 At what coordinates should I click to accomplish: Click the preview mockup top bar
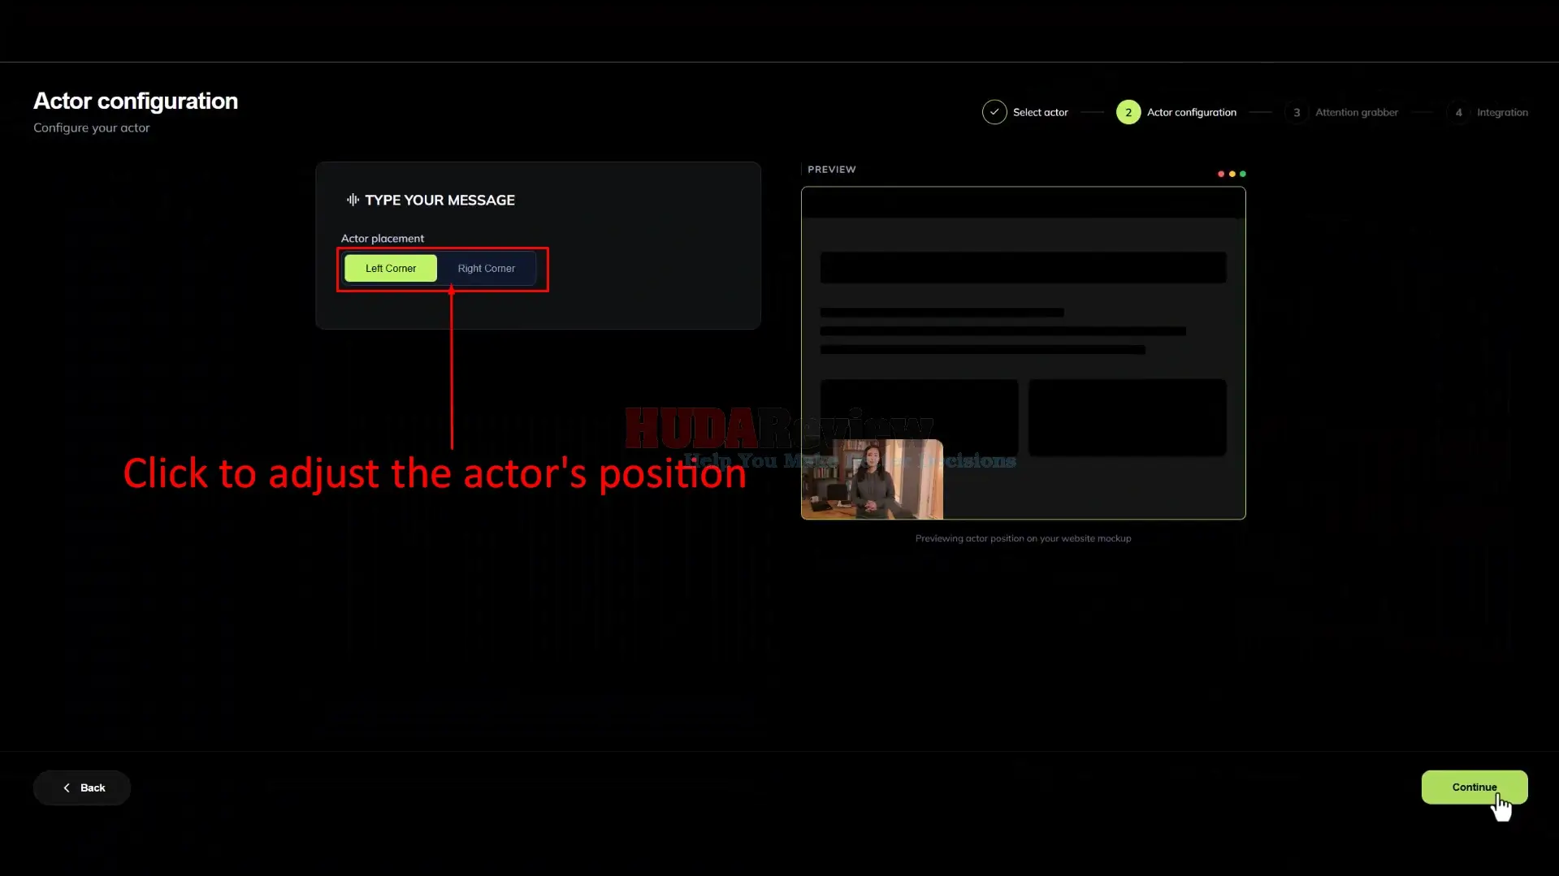coord(1023,203)
